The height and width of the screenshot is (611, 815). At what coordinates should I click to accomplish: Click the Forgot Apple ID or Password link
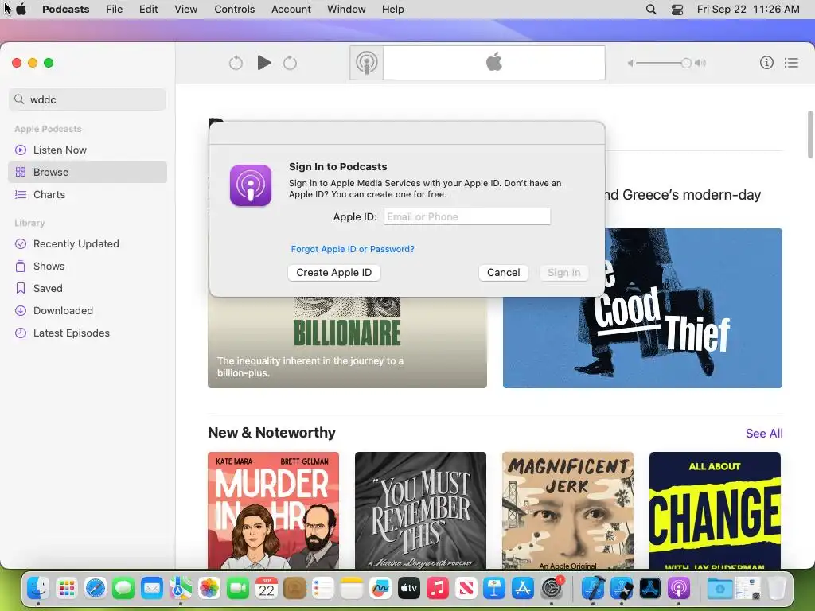tap(353, 249)
